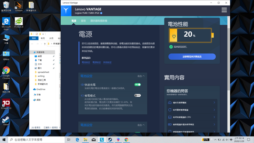Image resolution: width=254 pixels, height=143 pixels.
Task: Open the notification center icon
Action: coord(249,139)
